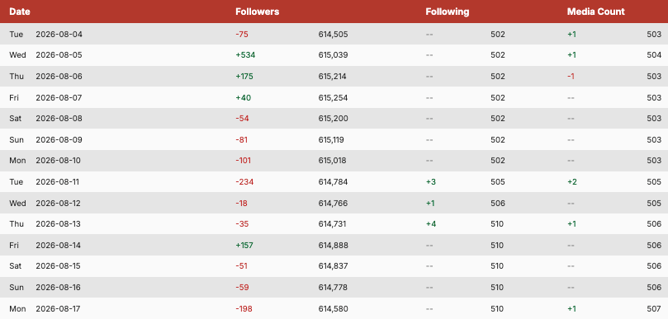The image size is (668, 319).
Task: Click the -1 media count change
Action: point(571,77)
